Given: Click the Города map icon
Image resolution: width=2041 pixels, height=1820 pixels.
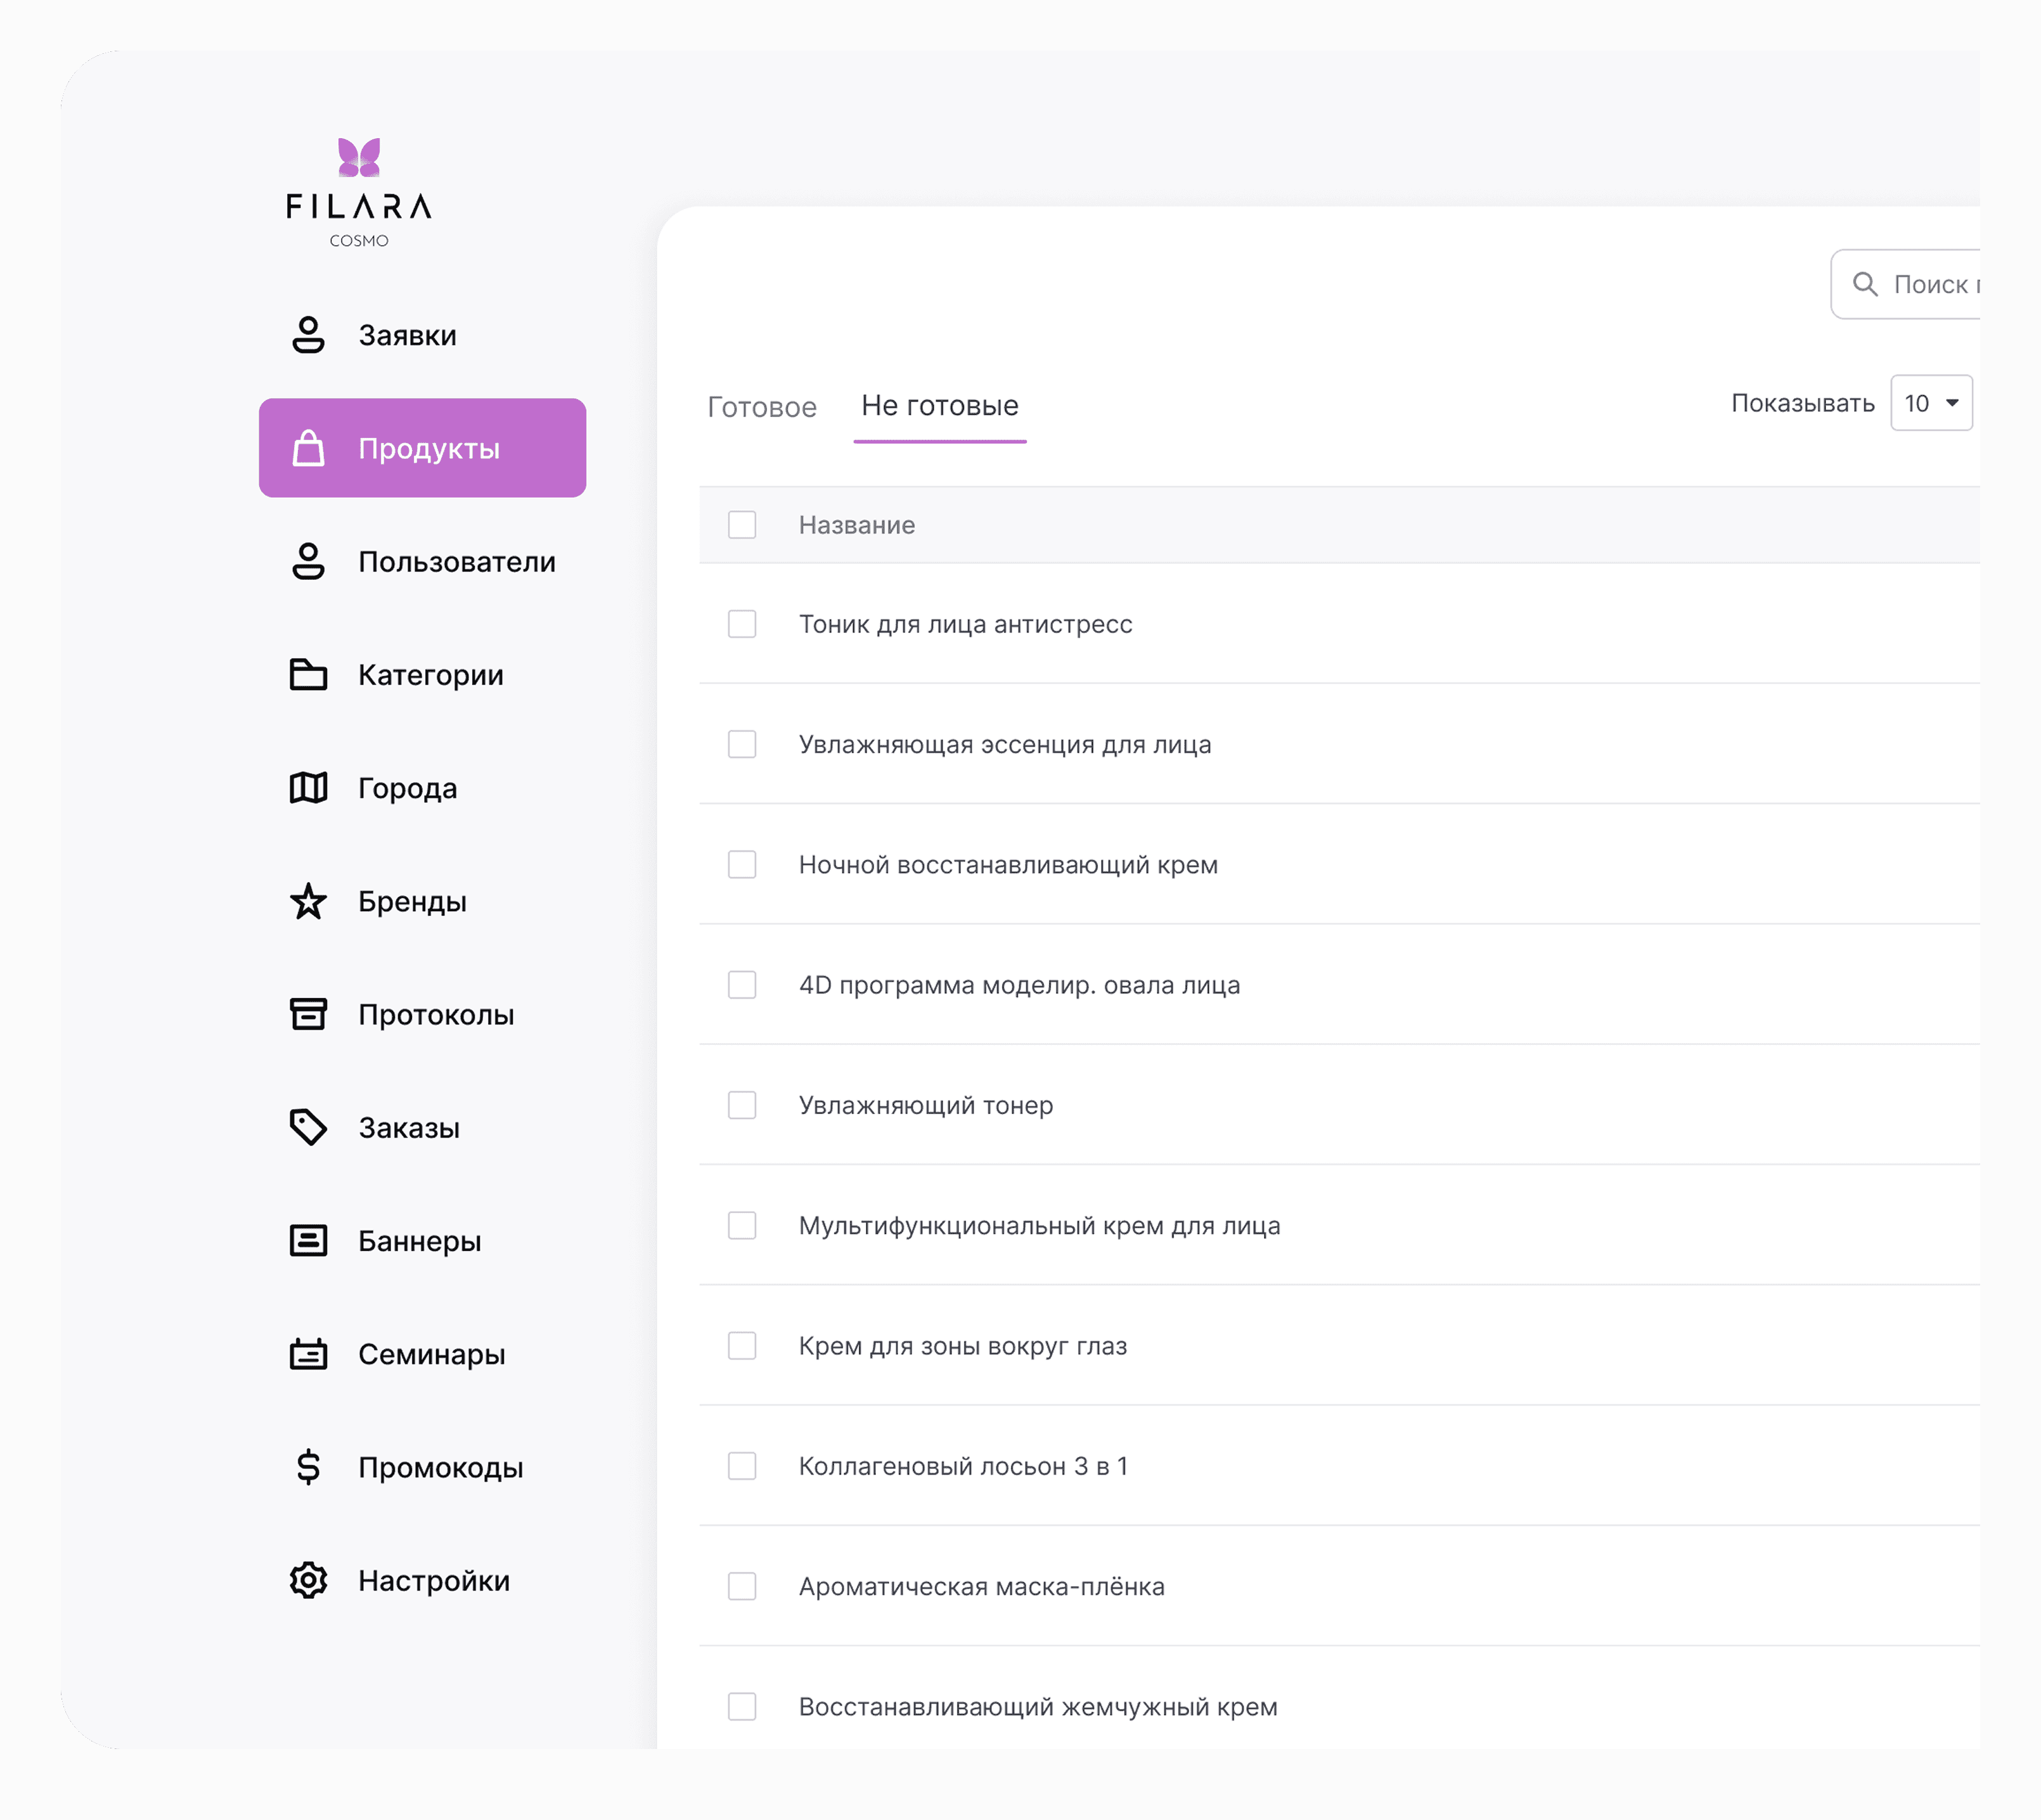Looking at the screenshot, I should 308,788.
